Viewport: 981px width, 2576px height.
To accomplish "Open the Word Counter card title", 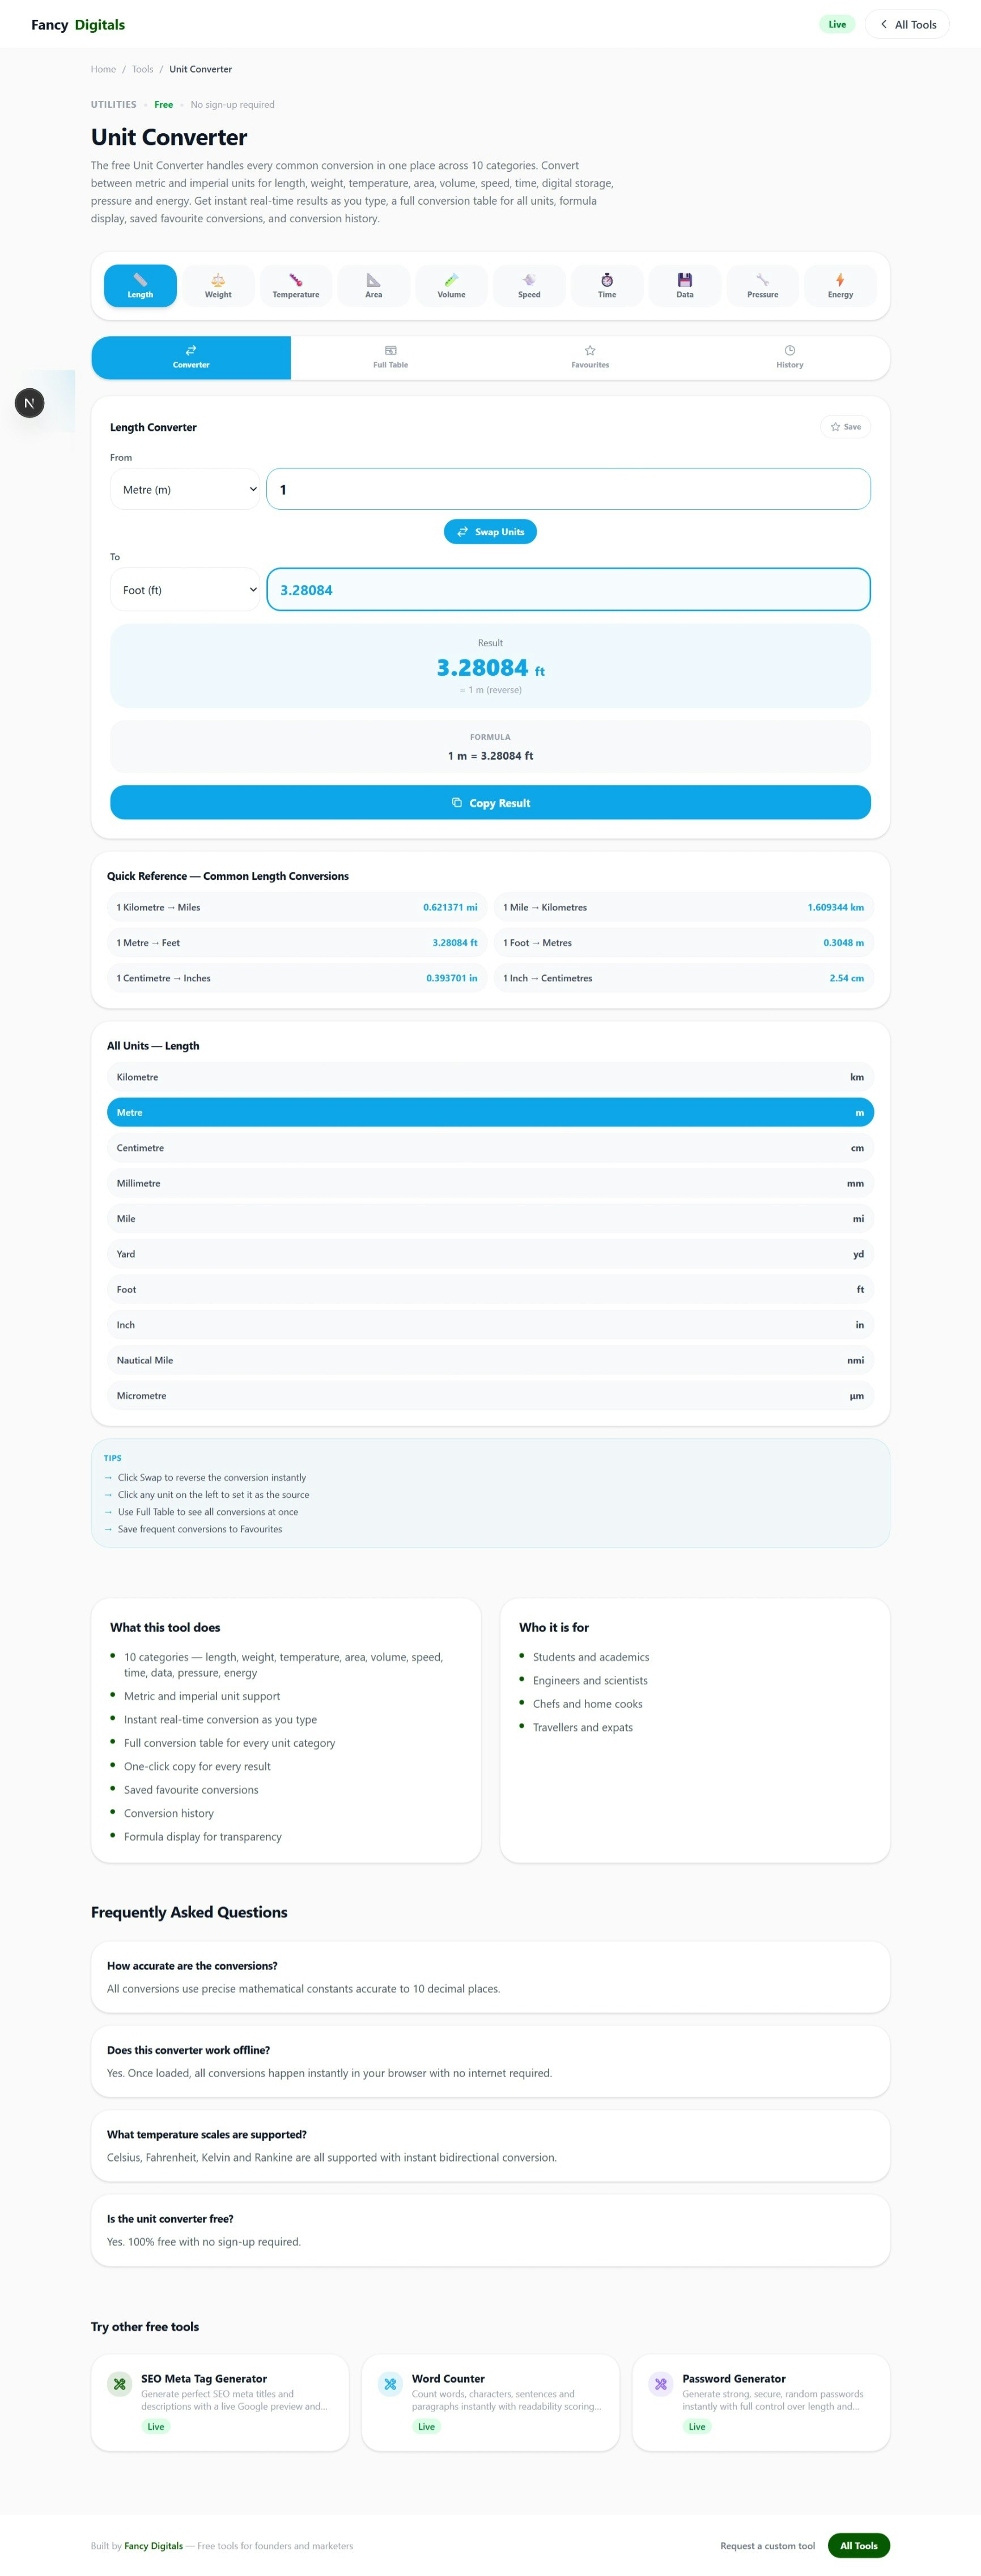I will pos(448,2379).
